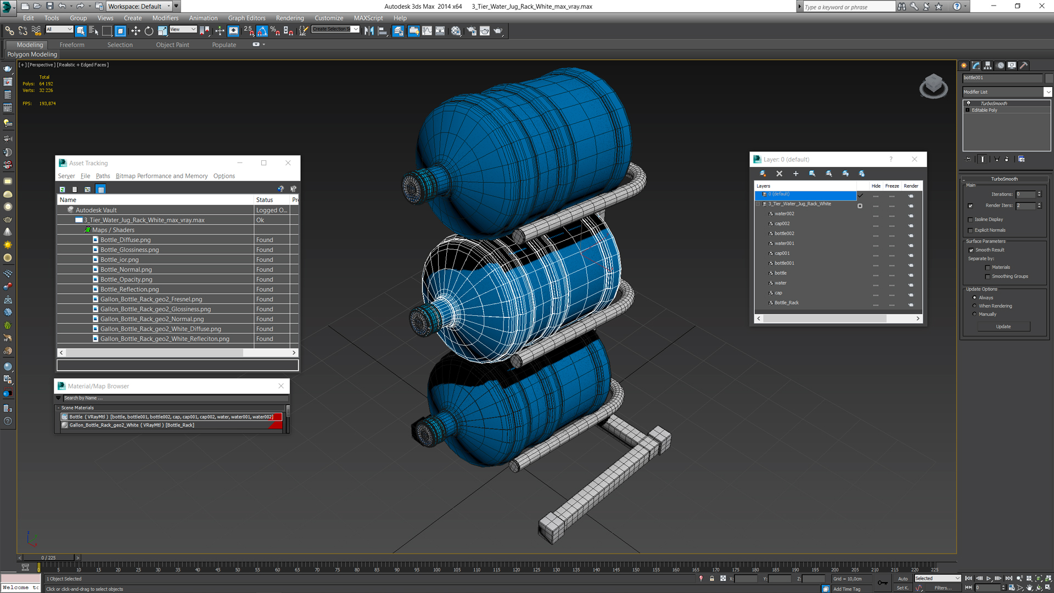
Task: Toggle the Render Iters checkbox
Action: click(x=970, y=206)
